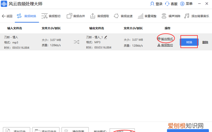
Task: Select input size 大小: 3.07 MB
Action: click(51, 40)
